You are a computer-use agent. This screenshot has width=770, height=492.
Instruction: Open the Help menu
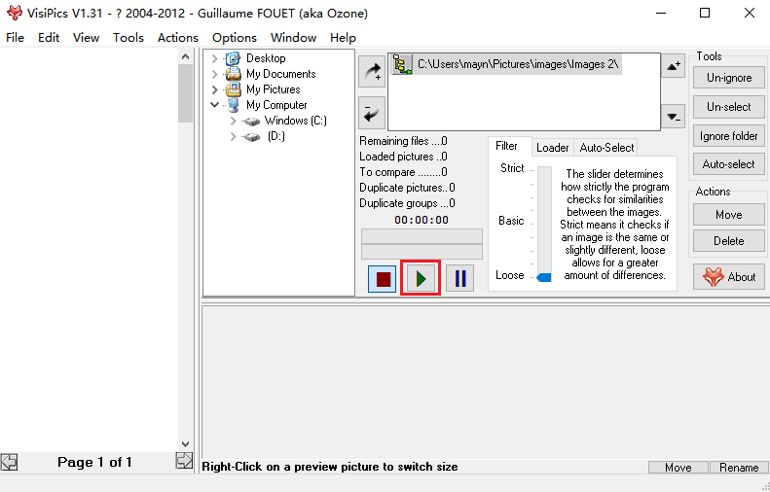tap(343, 38)
